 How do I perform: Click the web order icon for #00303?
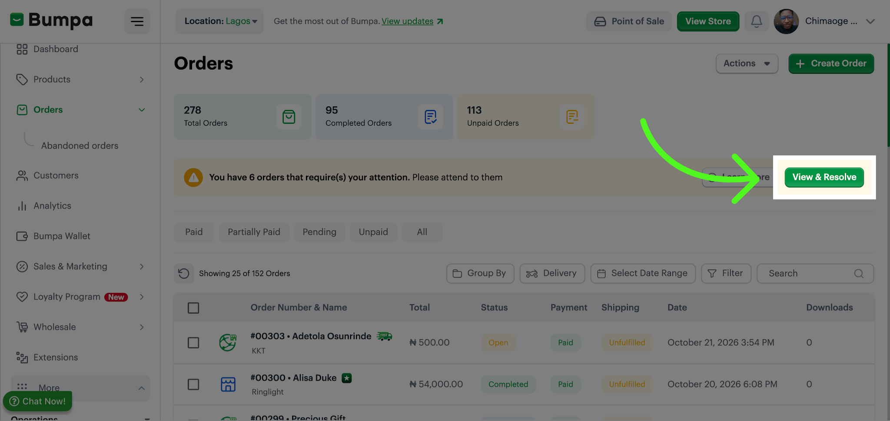tap(228, 342)
